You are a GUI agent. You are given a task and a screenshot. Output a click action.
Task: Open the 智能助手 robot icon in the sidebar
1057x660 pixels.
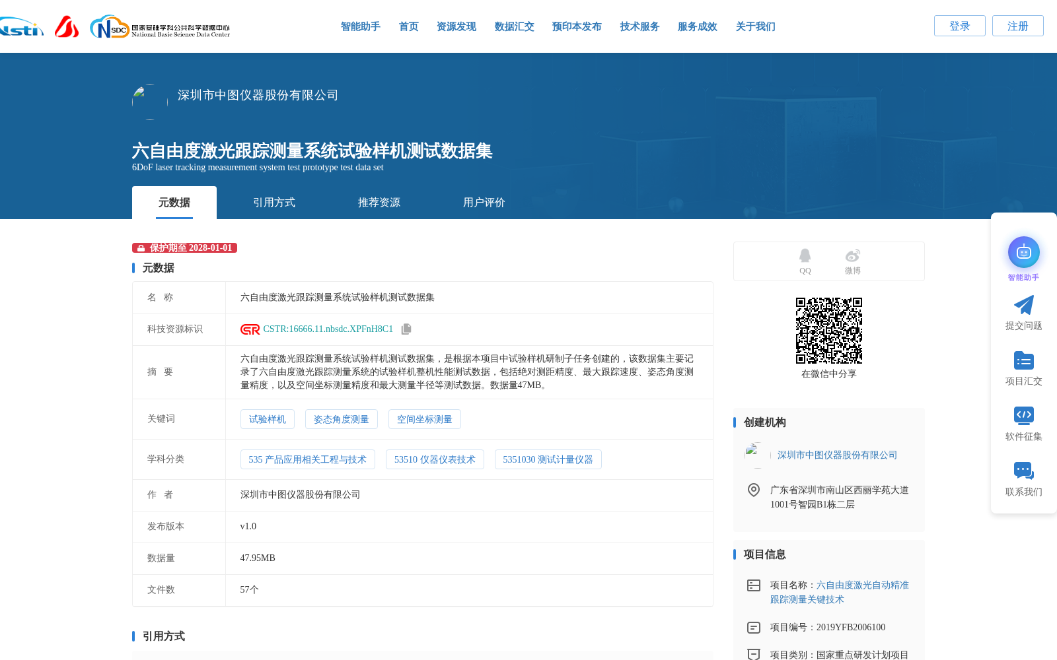tap(1023, 252)
